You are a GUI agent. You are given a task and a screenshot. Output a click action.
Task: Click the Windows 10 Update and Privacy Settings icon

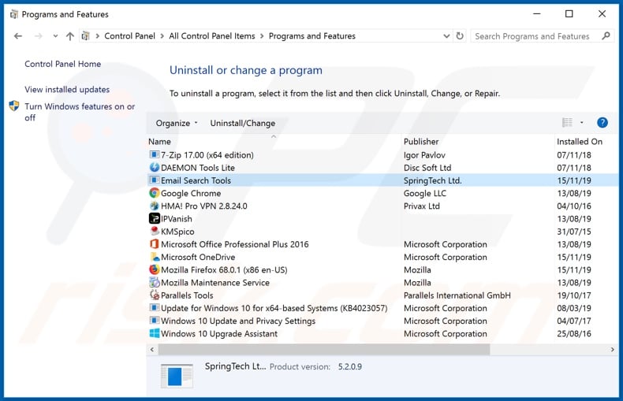click(x=154, y=321)
